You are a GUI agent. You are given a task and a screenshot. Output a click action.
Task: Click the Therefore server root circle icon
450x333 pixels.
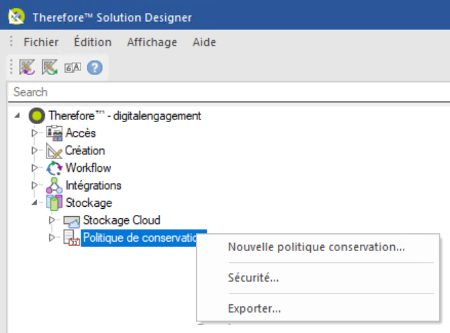pos(37,115)
